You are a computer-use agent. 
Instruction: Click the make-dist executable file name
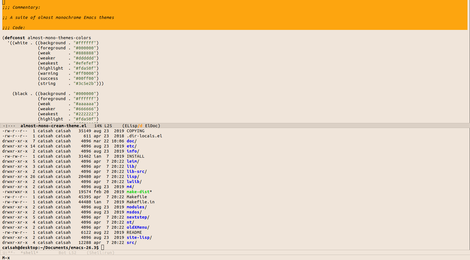(x=138, y=192)
